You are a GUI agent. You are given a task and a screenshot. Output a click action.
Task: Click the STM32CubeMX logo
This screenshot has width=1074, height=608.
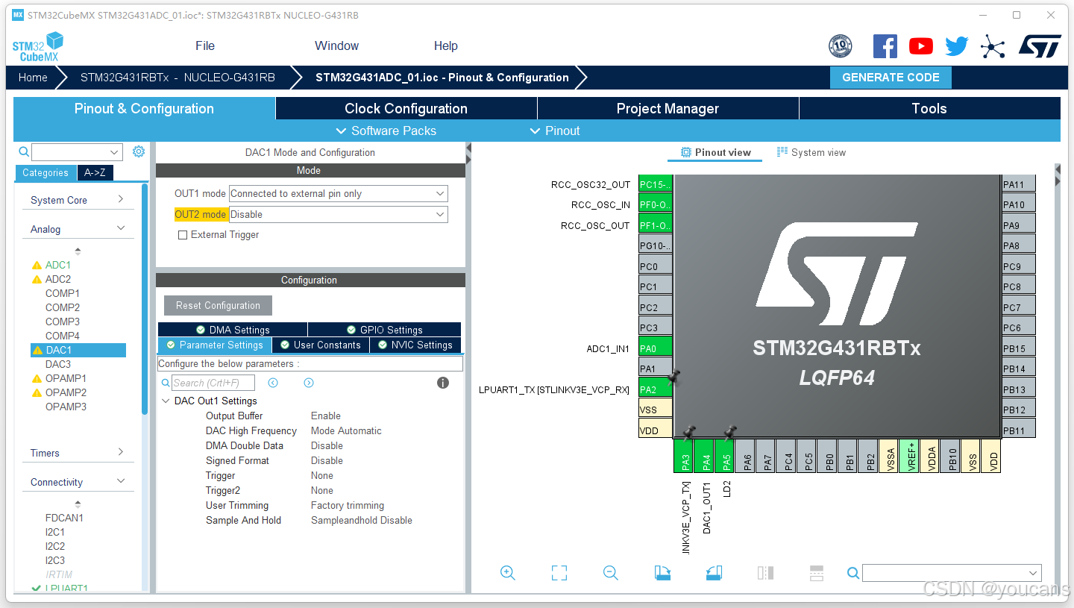[37, 47]
